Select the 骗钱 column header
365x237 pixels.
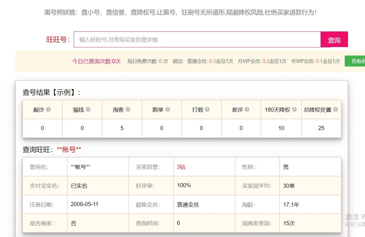pyautogui.click(x=82, y=109)
